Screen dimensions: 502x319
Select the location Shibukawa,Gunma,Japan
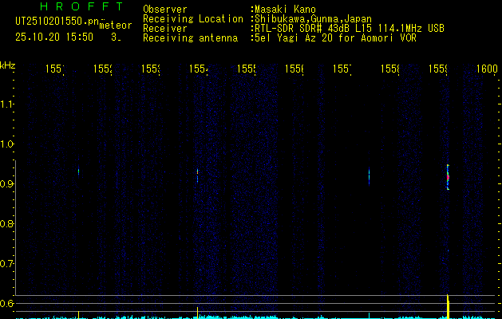tap(313, 19)
